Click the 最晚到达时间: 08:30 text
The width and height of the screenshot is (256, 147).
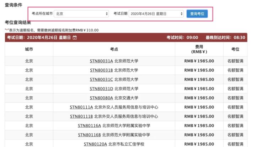tap(225, 38)
